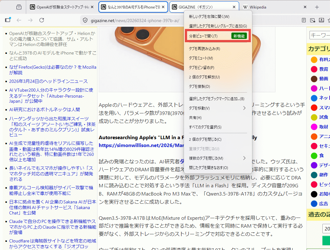
Task: Expand the 複数のタブを閉じる(M) submenu
Action: [x=218, y=158]
